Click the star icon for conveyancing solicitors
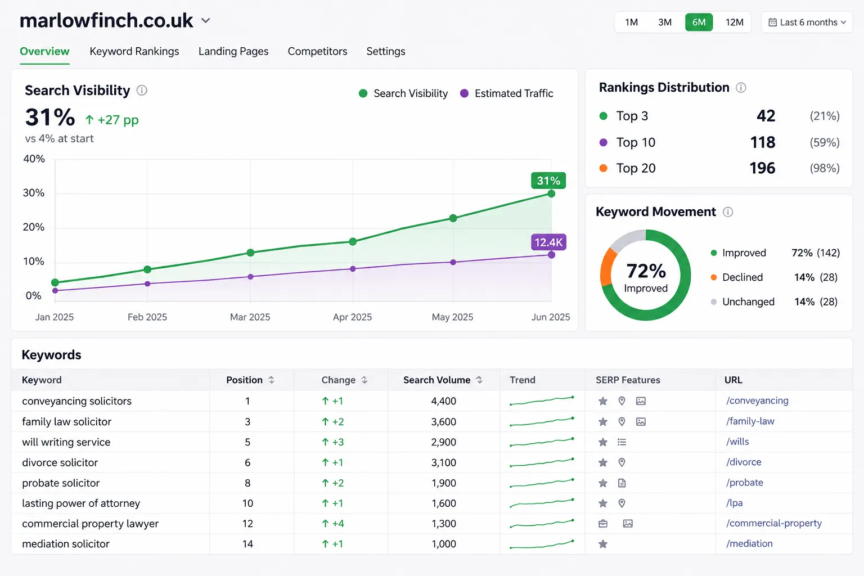864x576 pixels. click(x=603, y=401)
